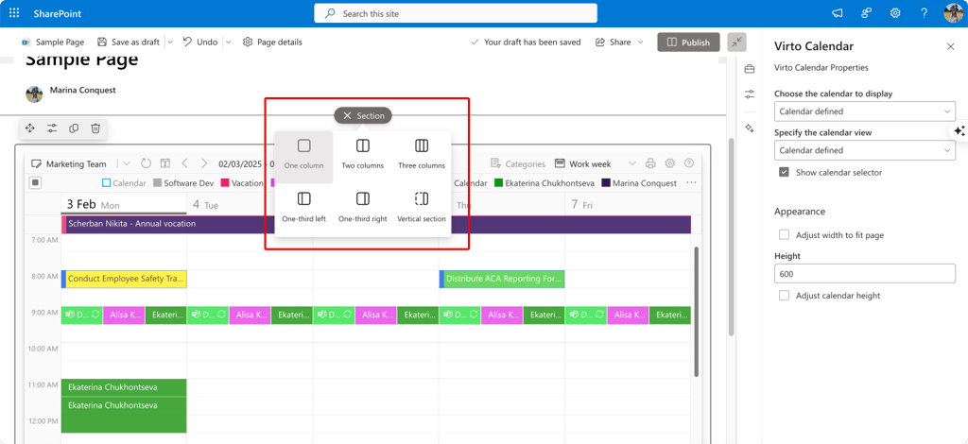Toggle the select-all calendars checkbox in legend
The image size is (968, 444).
35,182
